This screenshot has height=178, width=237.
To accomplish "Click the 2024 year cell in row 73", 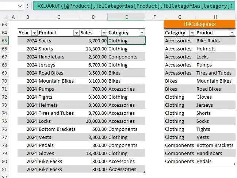I will tap(28, 105).
